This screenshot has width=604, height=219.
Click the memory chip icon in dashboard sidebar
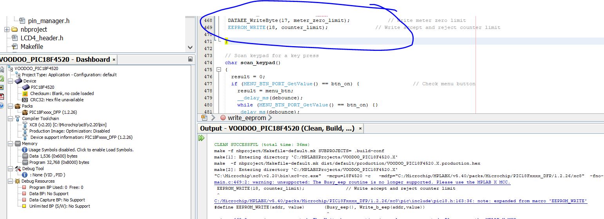(x=2, y=87)
